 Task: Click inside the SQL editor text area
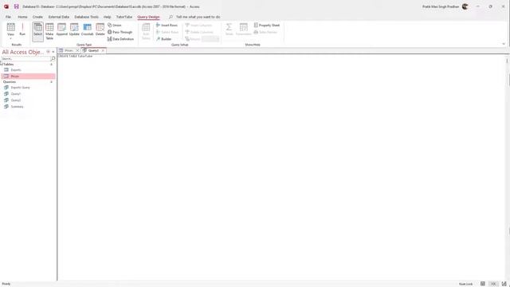pyautogui.click(x=281, y=167)
